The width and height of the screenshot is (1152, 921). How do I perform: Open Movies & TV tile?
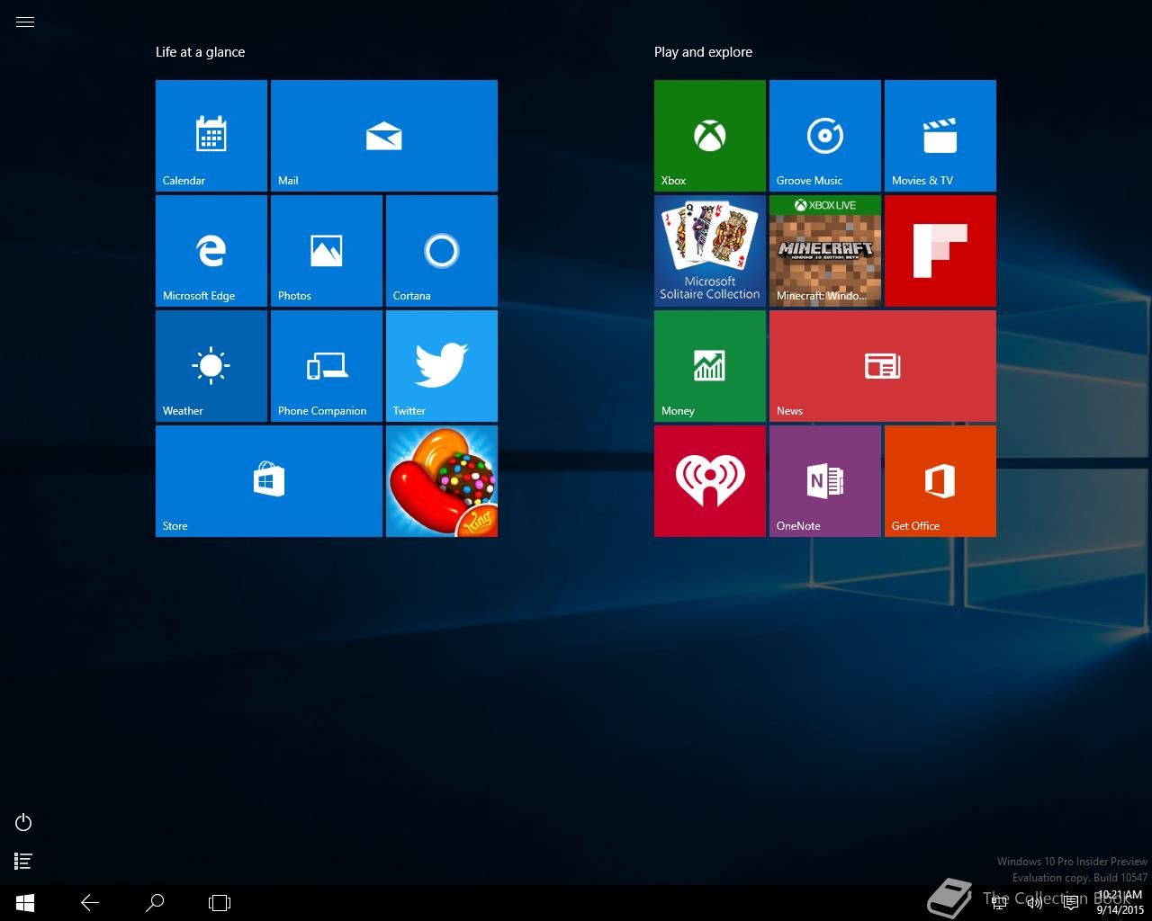click(940, 136)
